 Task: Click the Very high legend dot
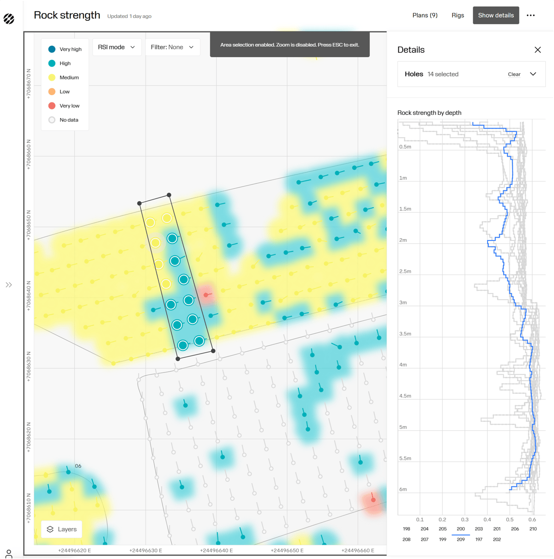(x=51, y=49)
